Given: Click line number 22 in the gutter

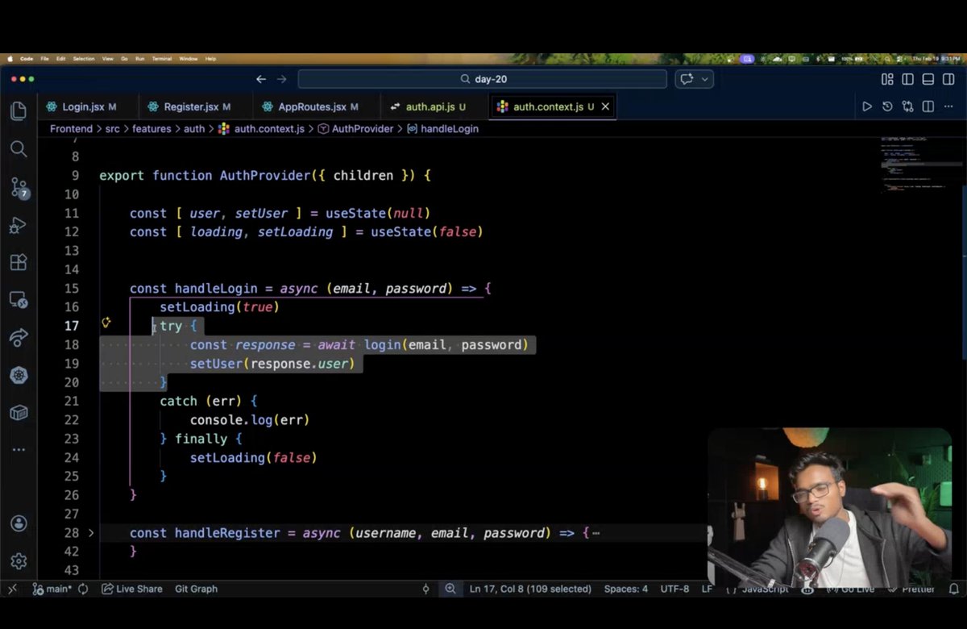Looking at the screenshot, I should (71, 420).
